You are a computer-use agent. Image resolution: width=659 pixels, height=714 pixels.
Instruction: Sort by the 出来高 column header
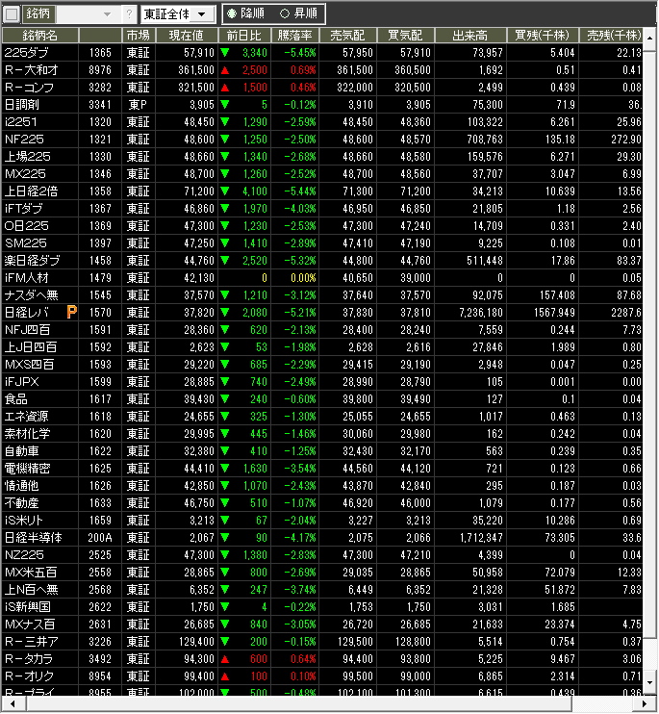[471, 35]
